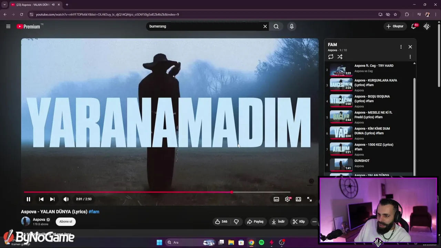Clear the search box text
Image resolution: width=441 pixels, height=248 pixels.
[x=265, y=27]
